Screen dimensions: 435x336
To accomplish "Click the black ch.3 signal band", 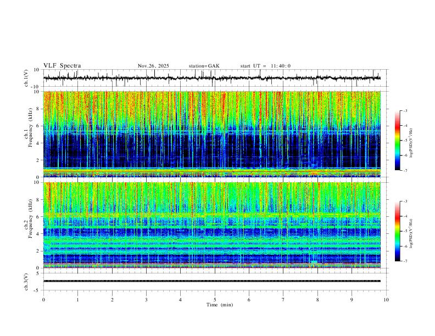I will point(212,281).
